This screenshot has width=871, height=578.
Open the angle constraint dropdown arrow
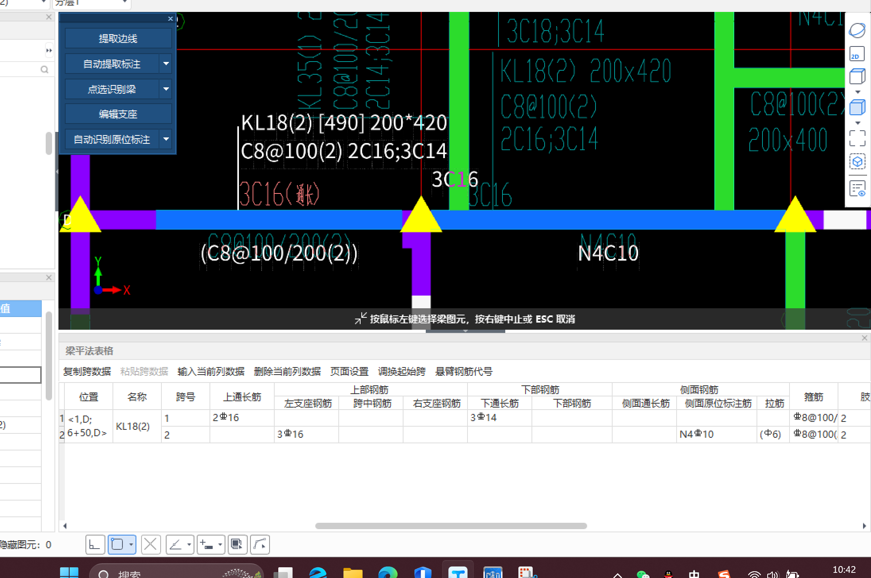pos(189,545)
